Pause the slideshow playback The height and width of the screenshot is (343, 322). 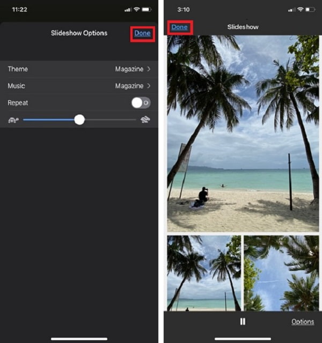(x=243, y=321)
